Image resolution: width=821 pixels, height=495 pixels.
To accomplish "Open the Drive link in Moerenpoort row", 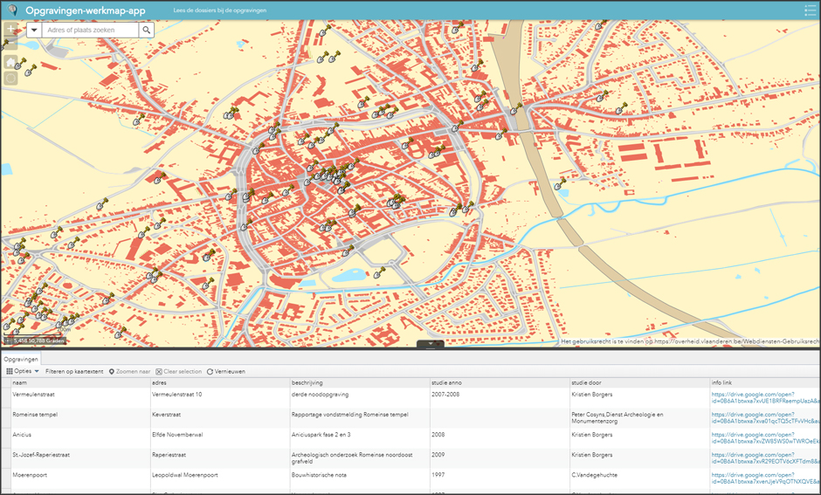I will (x=765, y=478).
